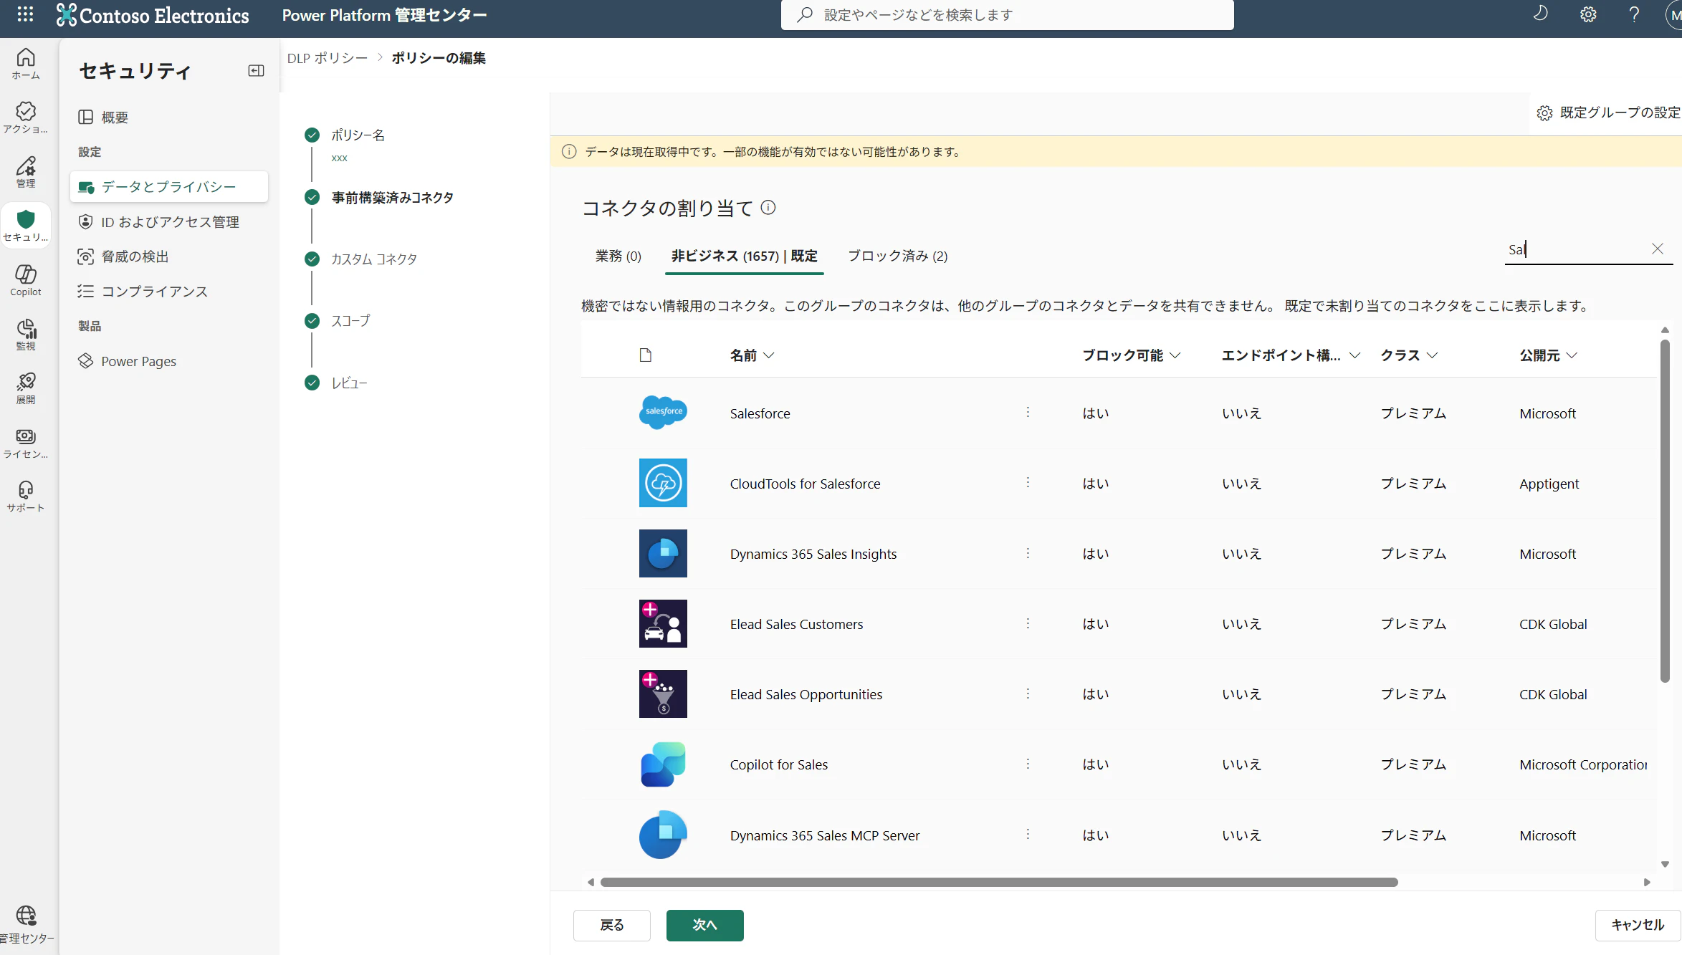Image resolution: width=1682 pixels, height=955 pixels.
Task: Select the Elead Sales Opportunities row name
Action: pos(806,694)
